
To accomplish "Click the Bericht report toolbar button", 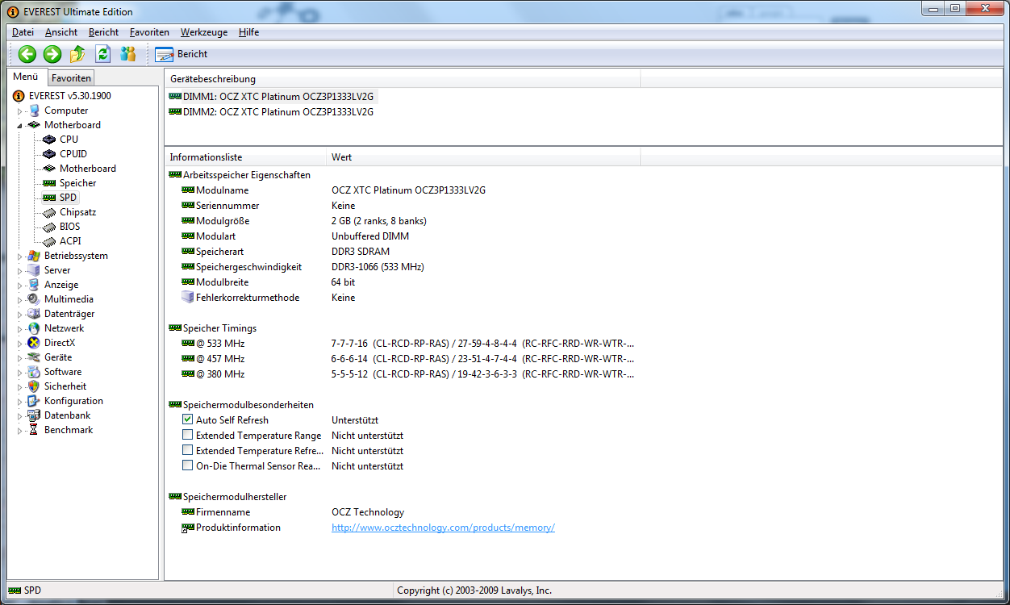I will click(182, 54).
